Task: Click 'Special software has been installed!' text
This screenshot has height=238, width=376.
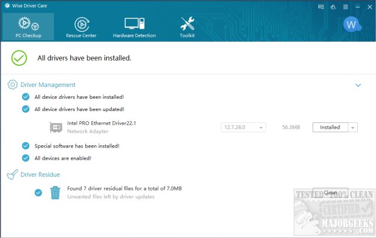Action: click(77, 146)
